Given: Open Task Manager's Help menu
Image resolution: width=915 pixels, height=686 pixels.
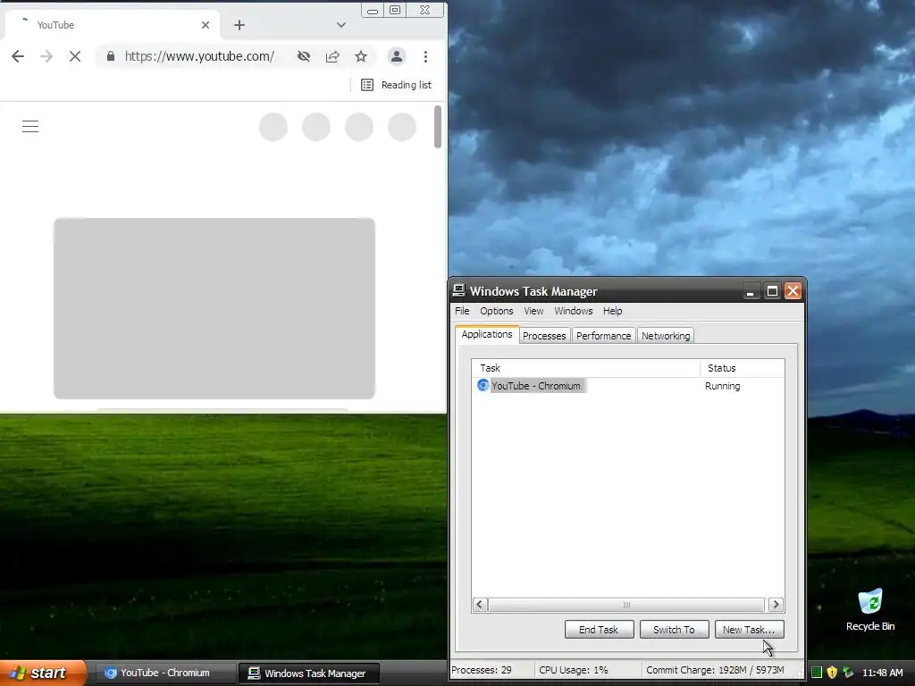Looking at the screenshot, I should pyautogui.click(x=612, y=311).
